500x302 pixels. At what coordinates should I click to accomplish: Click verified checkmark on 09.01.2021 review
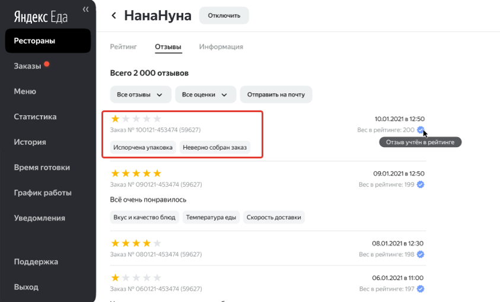420,185
